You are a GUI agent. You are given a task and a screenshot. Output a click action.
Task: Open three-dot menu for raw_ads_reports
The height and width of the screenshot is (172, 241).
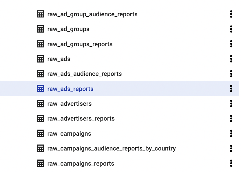pos(231,89)
